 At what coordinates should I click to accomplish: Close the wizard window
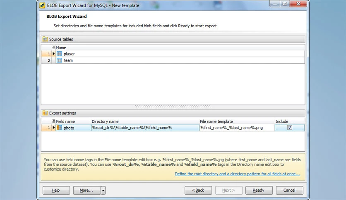[x=298, y=4]
